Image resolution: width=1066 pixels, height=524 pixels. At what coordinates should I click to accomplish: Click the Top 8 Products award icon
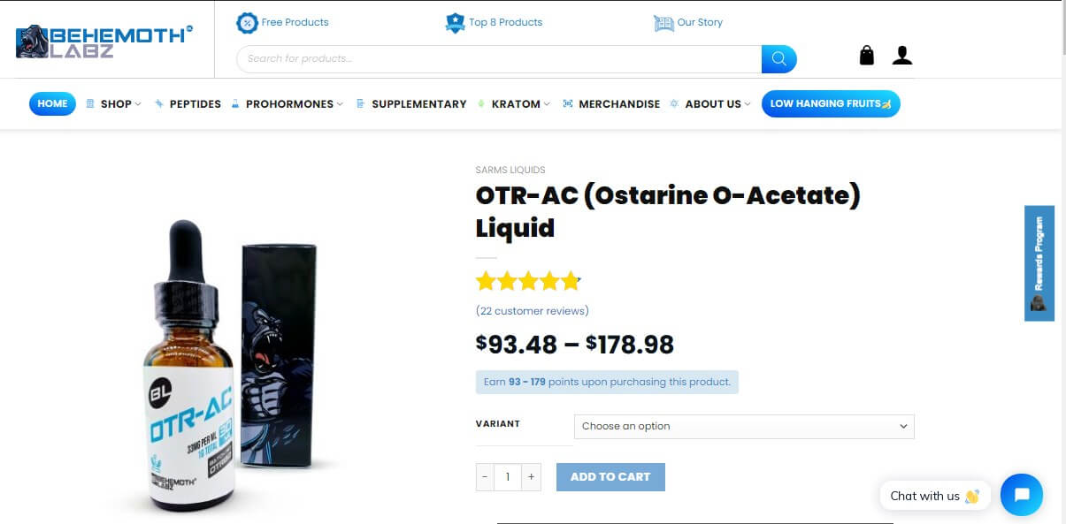[455, 23]
